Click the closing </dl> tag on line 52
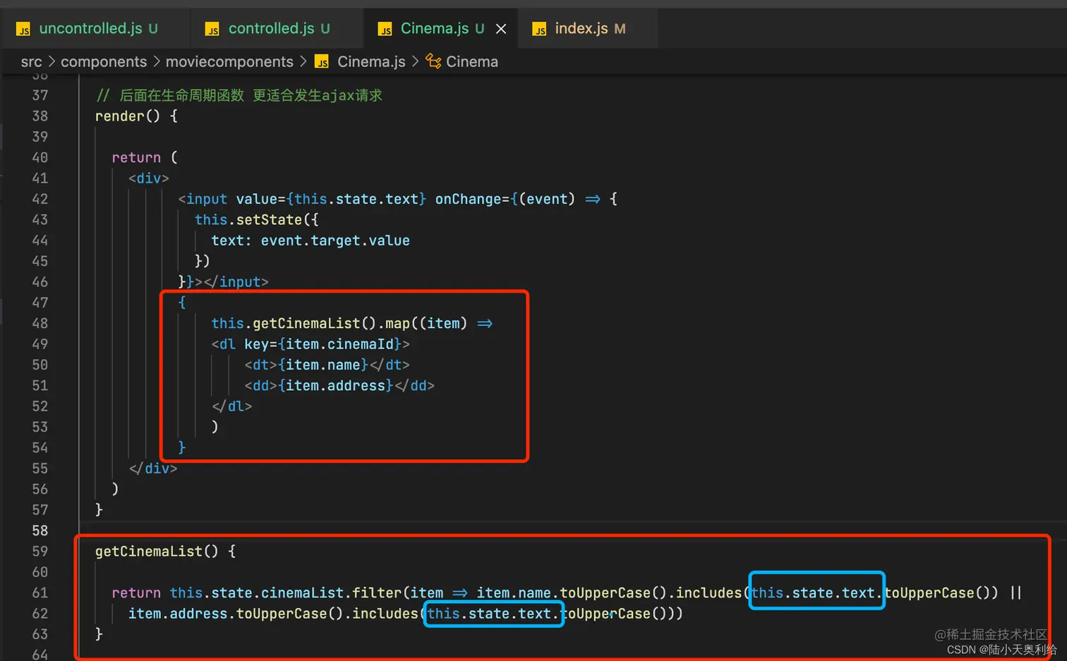This screenshot has width=1067, height=661. tap(231, 406)
